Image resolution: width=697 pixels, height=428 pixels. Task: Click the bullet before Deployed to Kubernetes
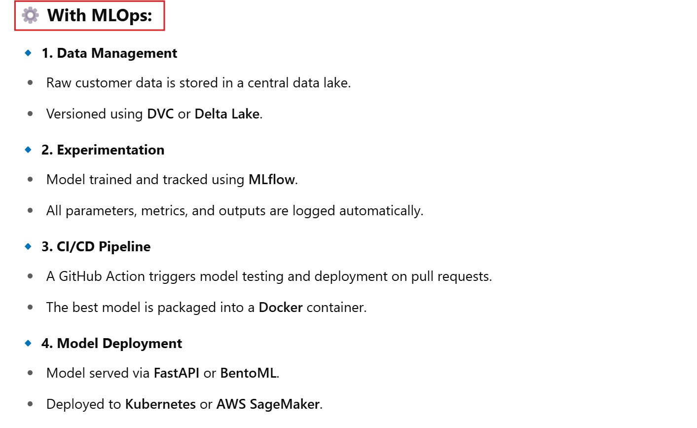[31, 404]
